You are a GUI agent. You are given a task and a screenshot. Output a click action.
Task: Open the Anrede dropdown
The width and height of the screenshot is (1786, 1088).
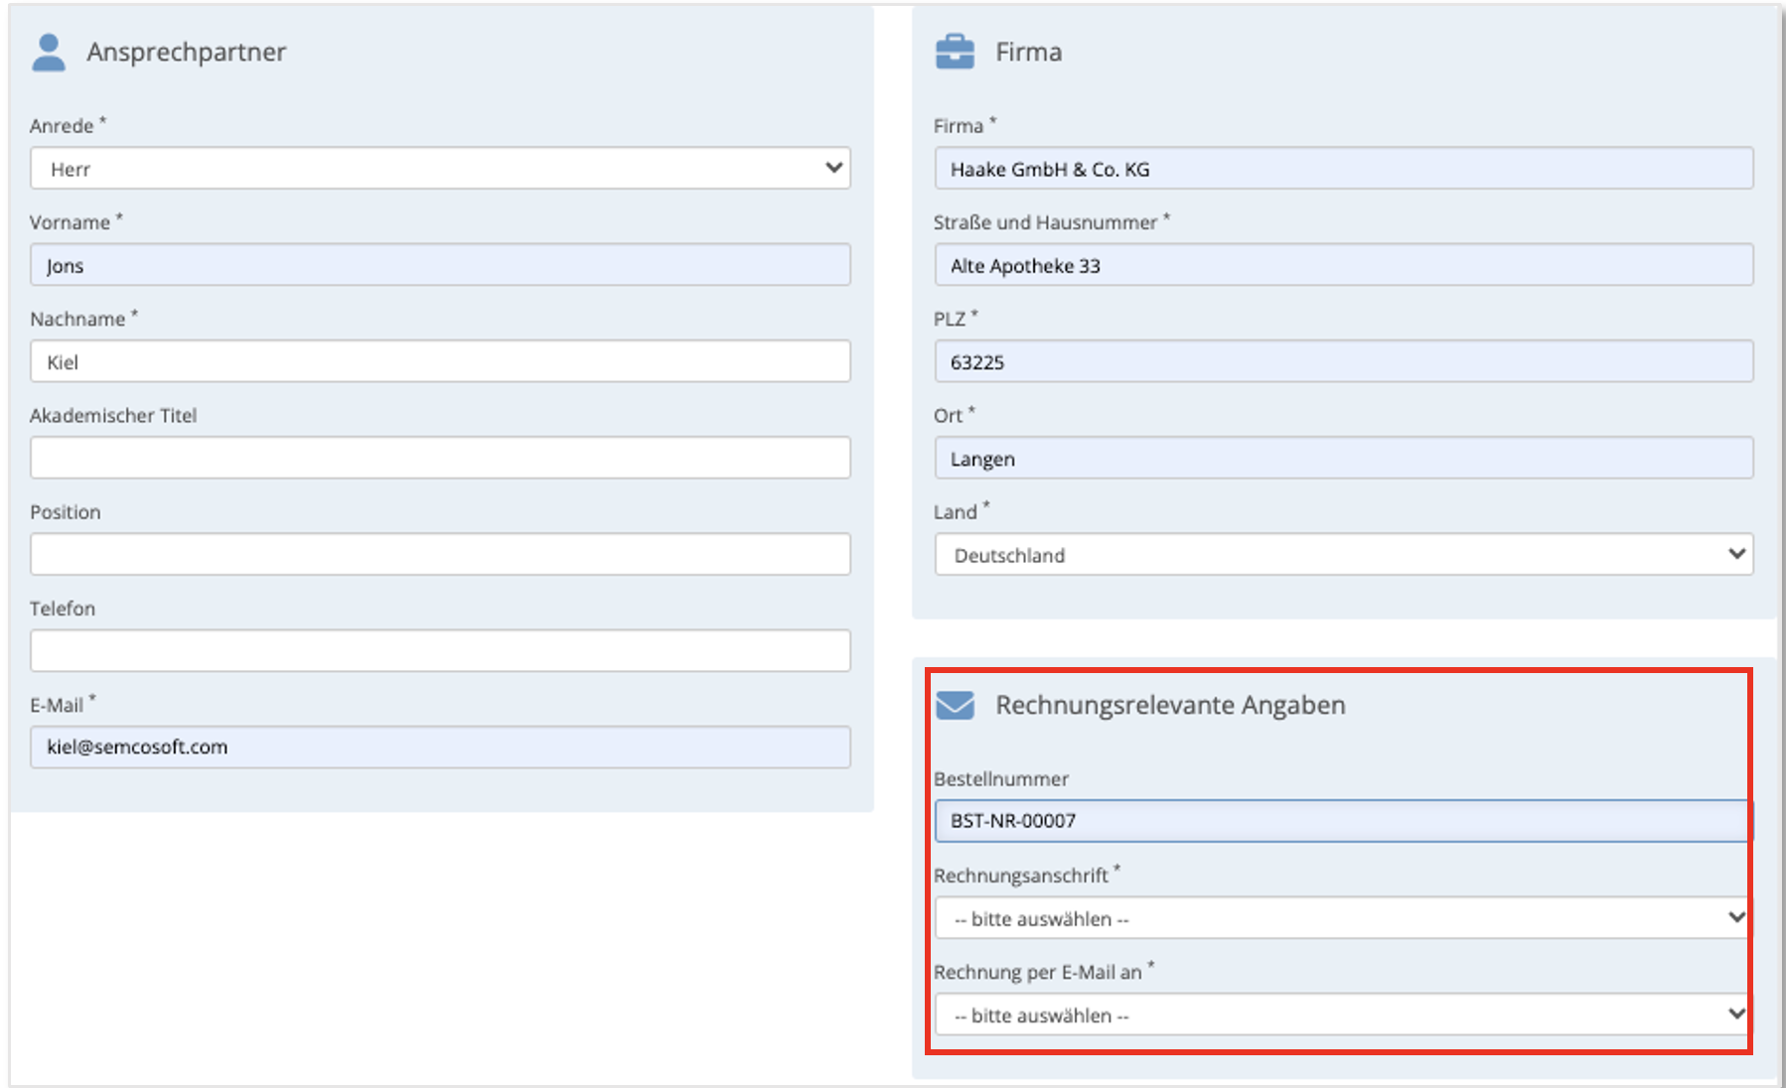[440, 169]
